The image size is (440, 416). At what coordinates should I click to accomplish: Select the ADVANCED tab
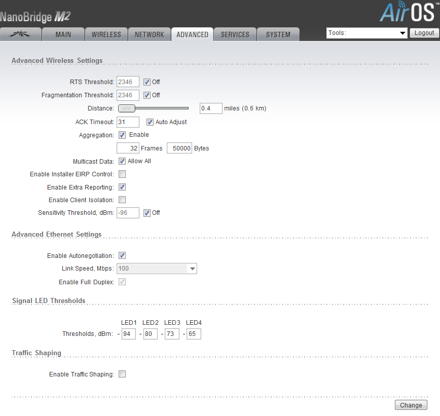(x=192, y=34)
